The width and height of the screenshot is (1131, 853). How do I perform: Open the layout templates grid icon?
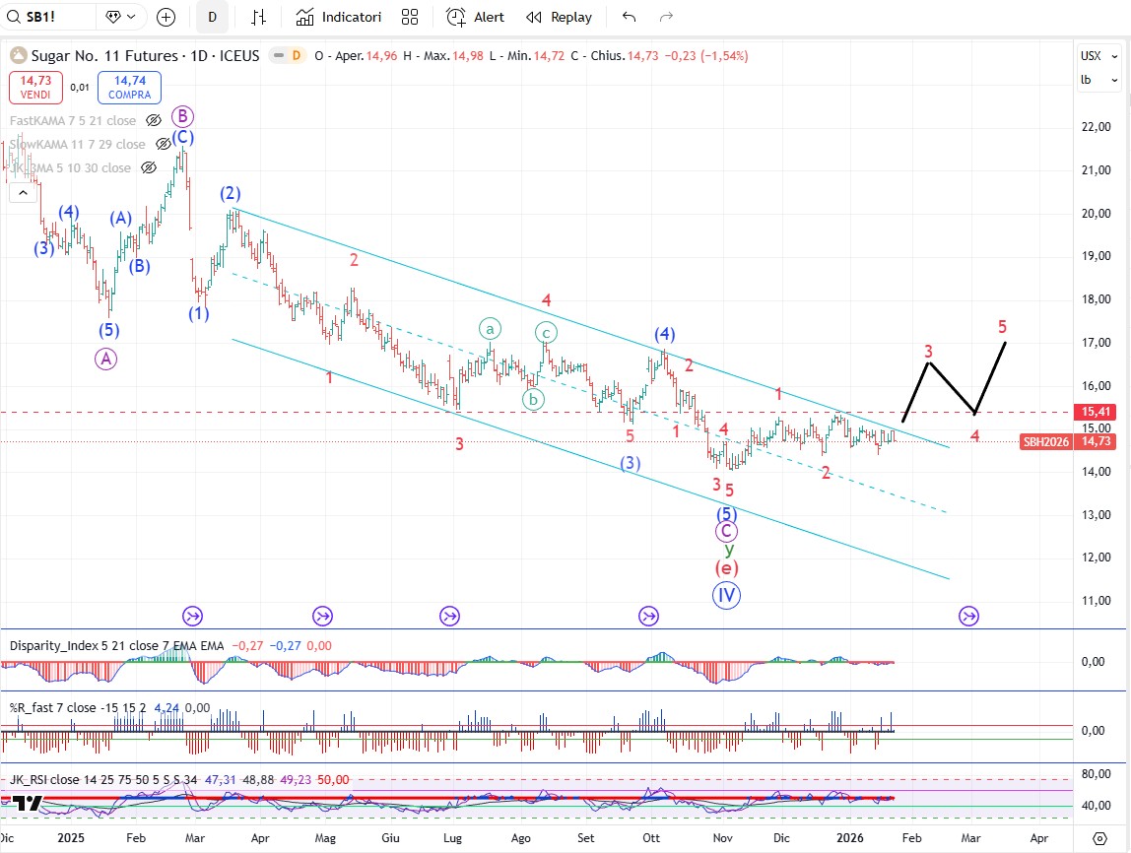[410, 17]
